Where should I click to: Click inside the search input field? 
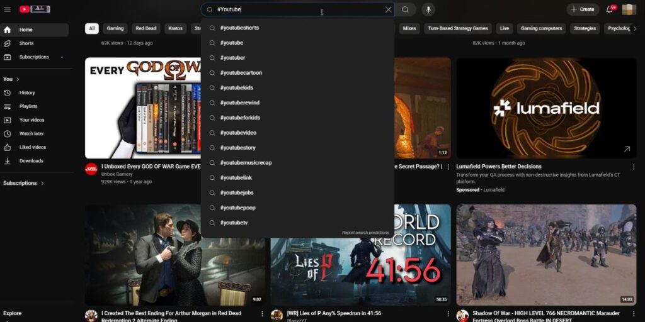tap(296, 9)
